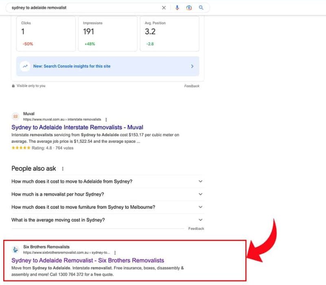Expand removalist per hour Sydney question
Screen dimensions: 326x285
(x=200, y=194)
